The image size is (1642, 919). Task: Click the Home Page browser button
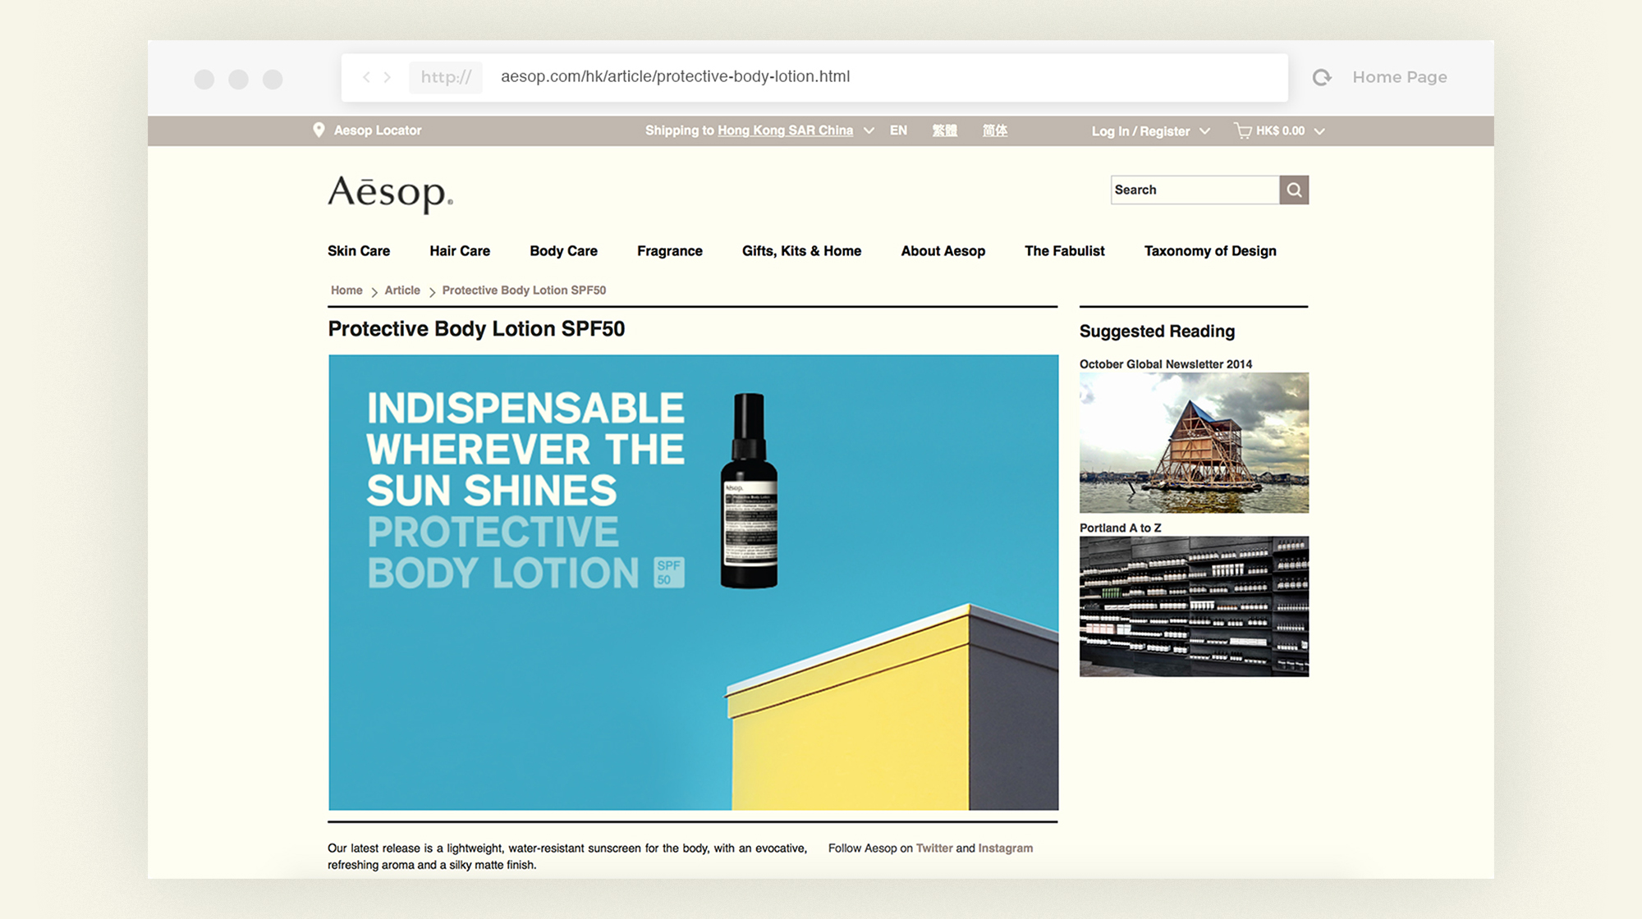1400,77
